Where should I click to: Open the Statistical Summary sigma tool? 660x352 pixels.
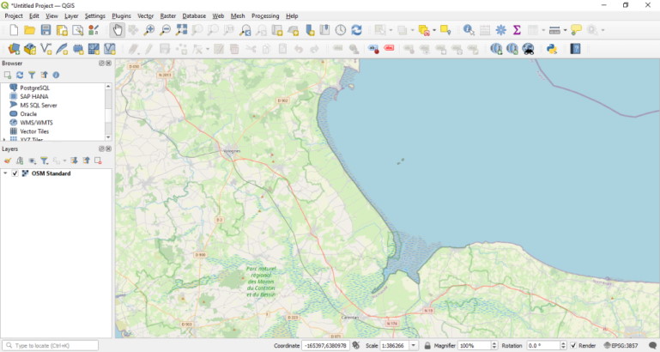click(517, 30)
